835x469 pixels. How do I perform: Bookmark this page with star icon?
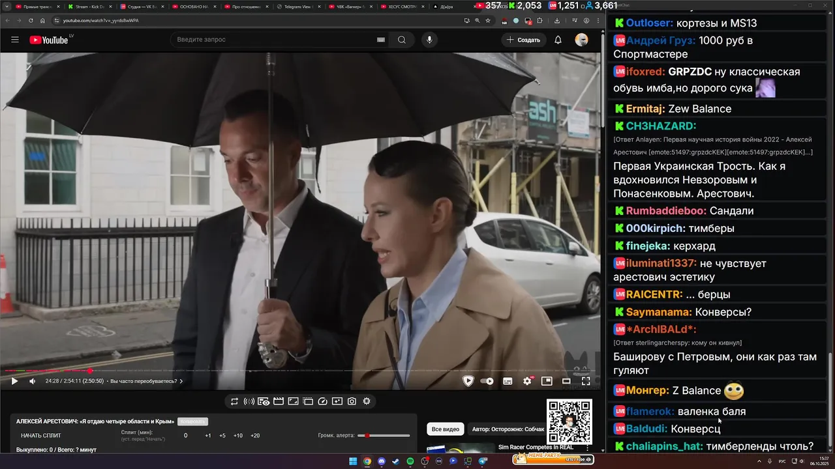tap(488, 20)
